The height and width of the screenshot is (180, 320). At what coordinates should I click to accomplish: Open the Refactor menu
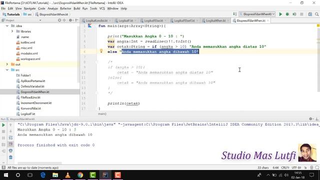point(65,8)
